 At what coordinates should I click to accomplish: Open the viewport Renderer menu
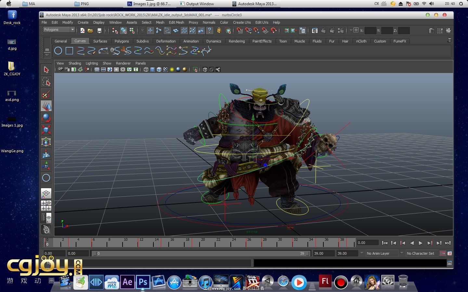pyautogui.click(x=123, y=63)
